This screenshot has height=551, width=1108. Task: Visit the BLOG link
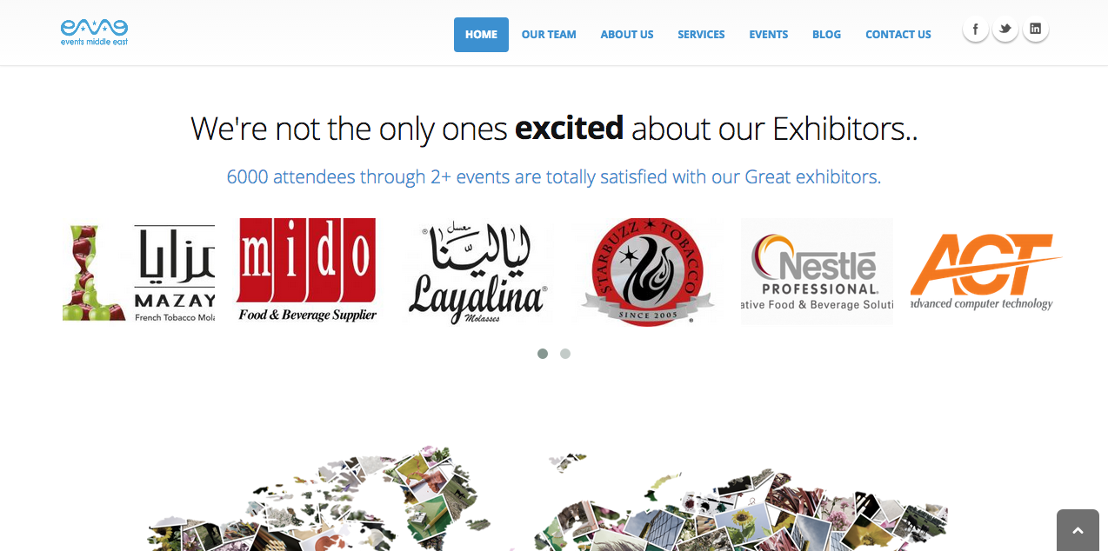[x=826, y=35]
